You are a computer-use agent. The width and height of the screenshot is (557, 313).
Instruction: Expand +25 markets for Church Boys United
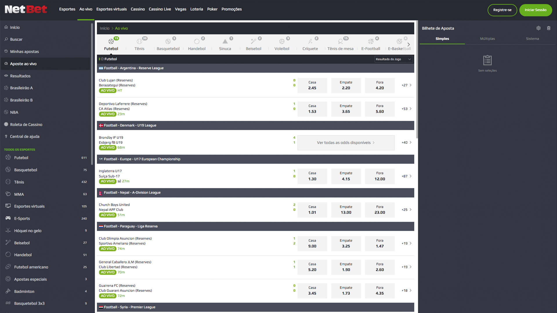click(407, 210)
